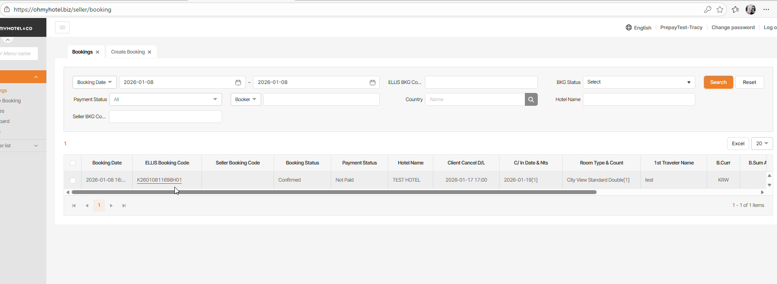Click Change password link
The width and height of the screenshot is (777, 284).
tap(733, 27)
